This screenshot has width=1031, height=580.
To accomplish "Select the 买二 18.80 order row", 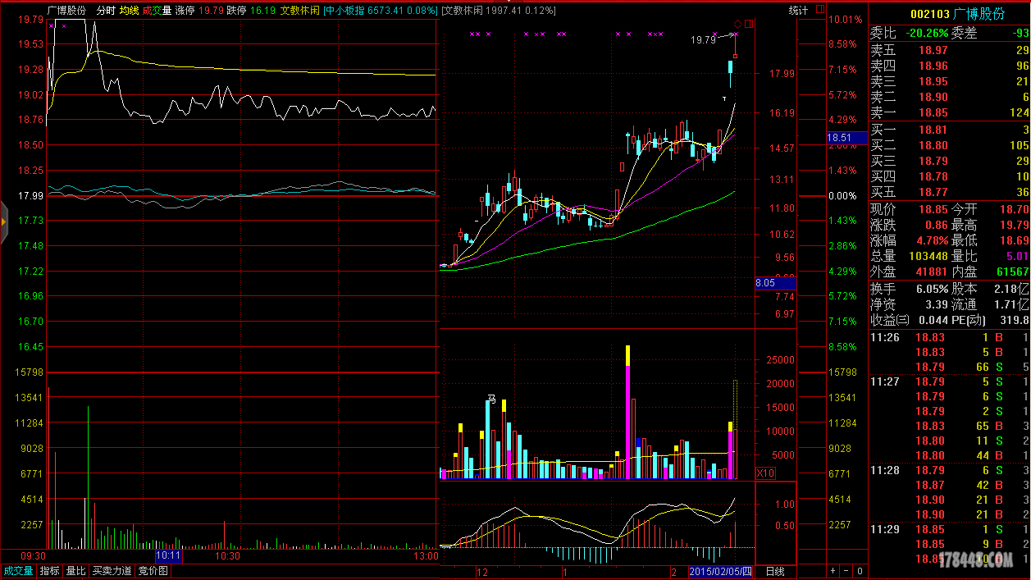I will tap(950, 146).
